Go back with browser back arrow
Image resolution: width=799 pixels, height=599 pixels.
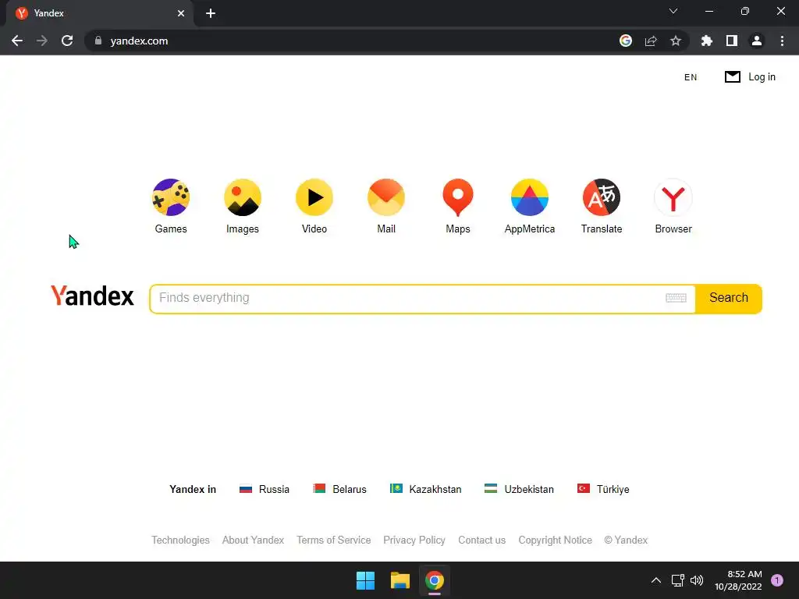(x=17, y=41)
